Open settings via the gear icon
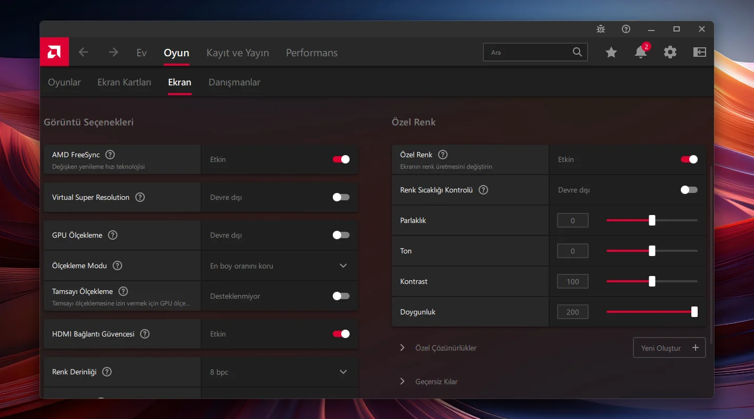 pos(670,52)
